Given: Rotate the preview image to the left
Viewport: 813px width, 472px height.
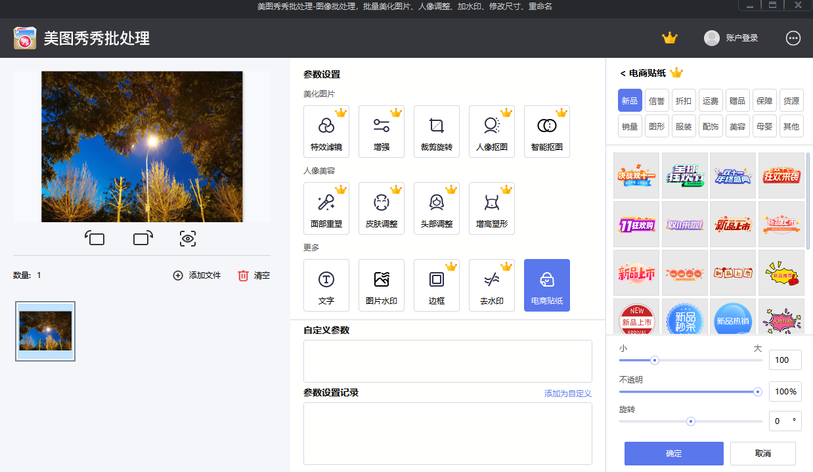Looking at the screenshot, I should (95, 238).
